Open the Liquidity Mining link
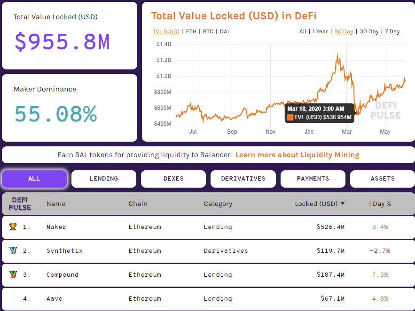 pyautogui.click(x=298, y=155)
